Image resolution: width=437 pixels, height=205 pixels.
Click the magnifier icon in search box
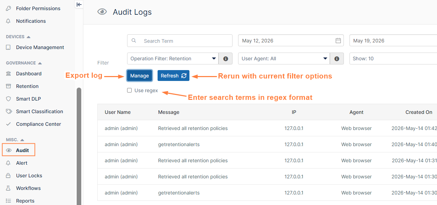pyautogui.click(x=134, y=41)
